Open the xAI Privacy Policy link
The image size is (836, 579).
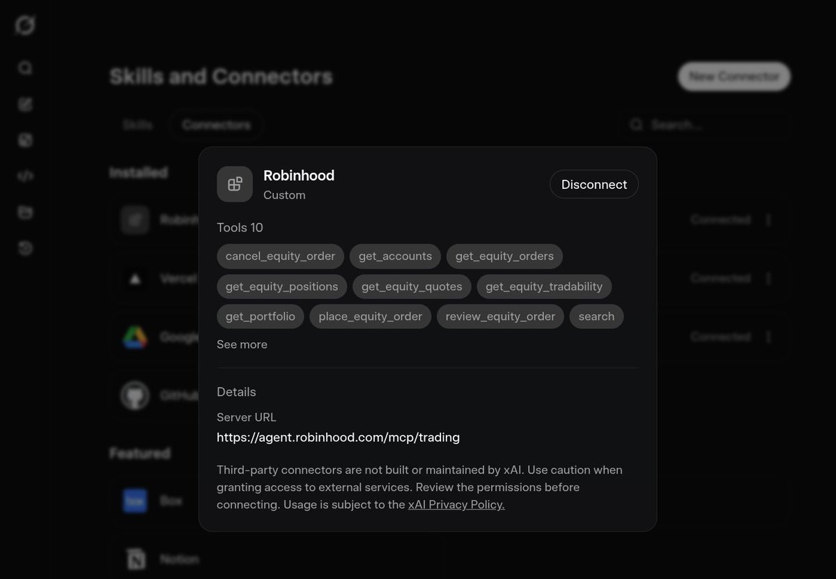456,504
